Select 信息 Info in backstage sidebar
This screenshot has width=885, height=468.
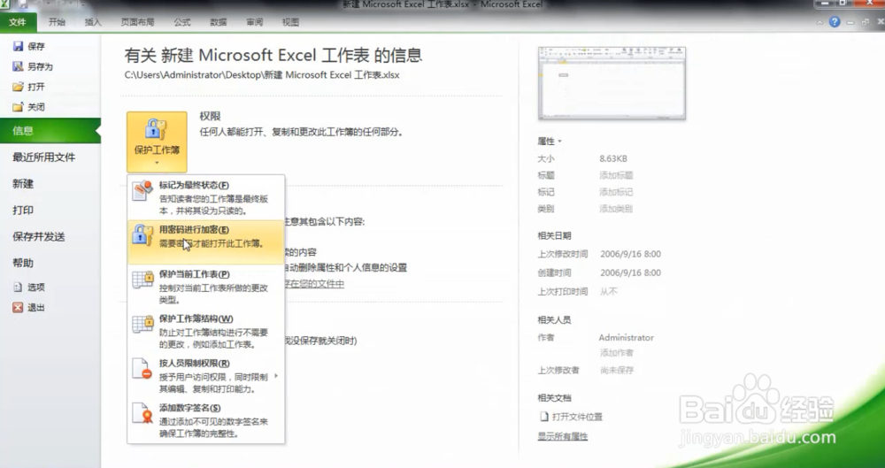(x=50, y=130)
